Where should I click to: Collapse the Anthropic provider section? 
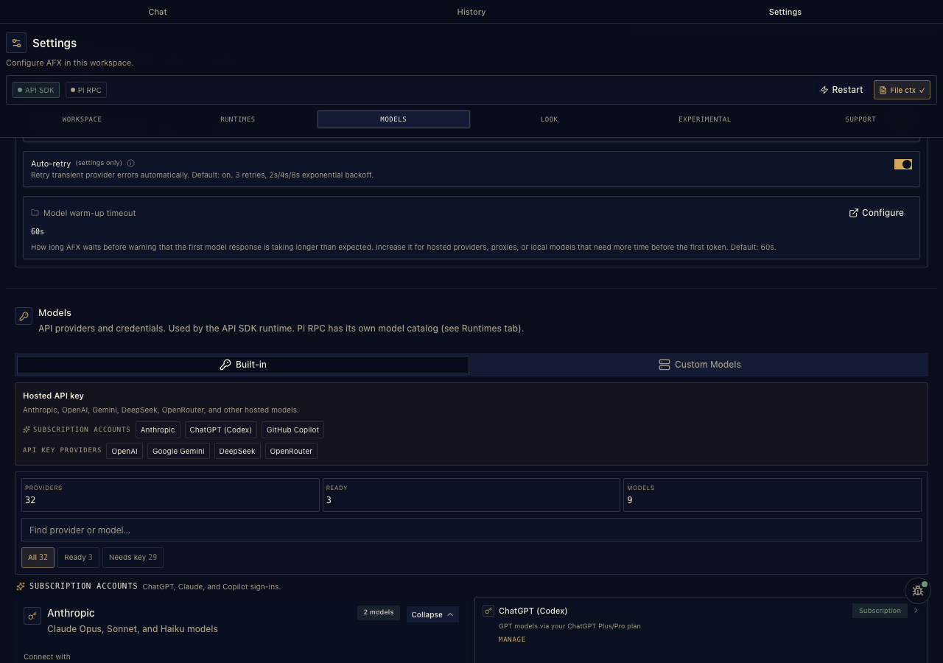pos(432,614)
